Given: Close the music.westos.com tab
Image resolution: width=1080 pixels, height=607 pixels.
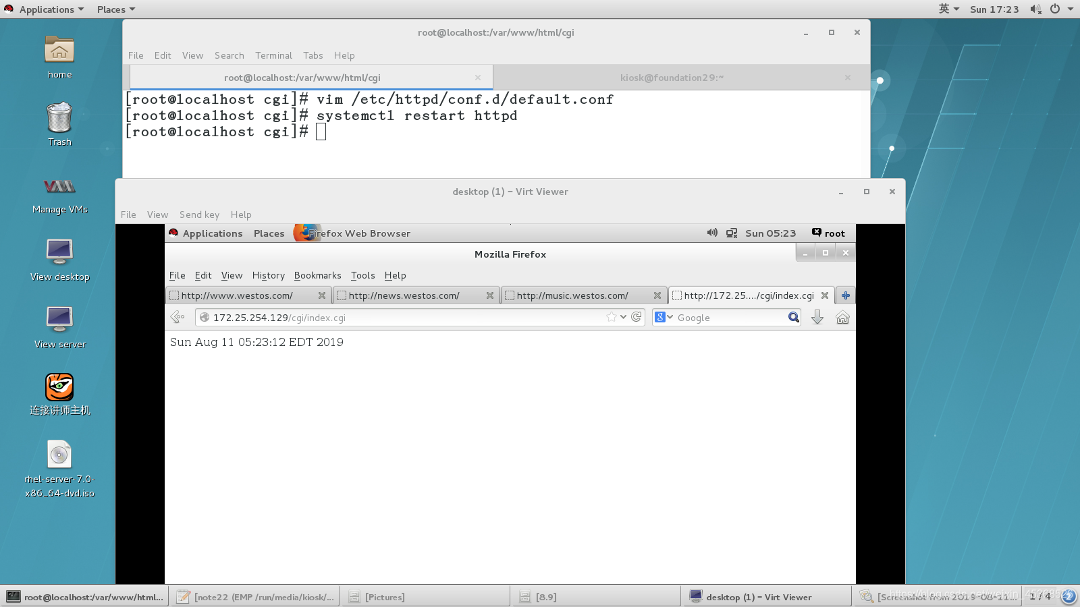Looking at the screenshot, I should click(x=657, y=295).
